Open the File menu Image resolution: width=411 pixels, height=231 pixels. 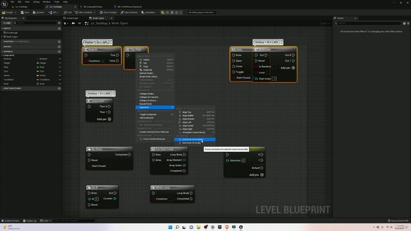pos(12,2)
